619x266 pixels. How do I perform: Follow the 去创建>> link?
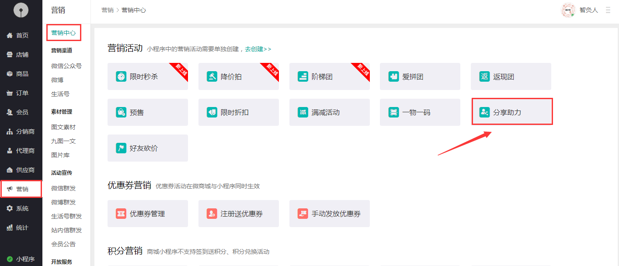pyautogui.click(x=258, y=49)
